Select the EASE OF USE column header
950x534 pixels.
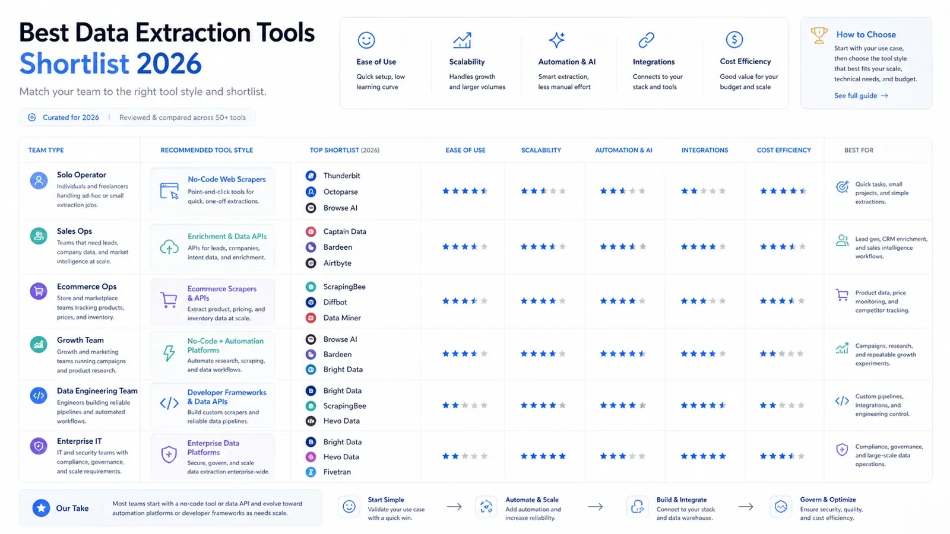(465, 150)
